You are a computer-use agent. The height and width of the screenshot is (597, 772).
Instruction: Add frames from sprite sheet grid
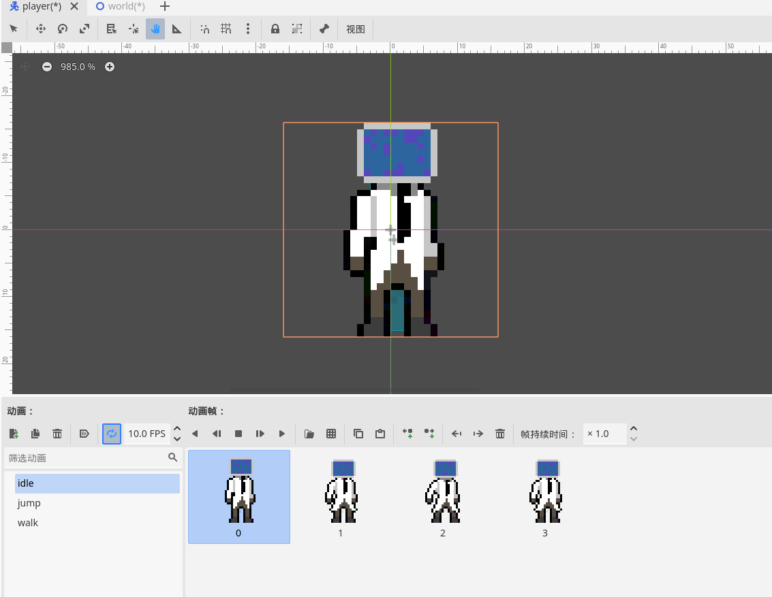[331, 434]
